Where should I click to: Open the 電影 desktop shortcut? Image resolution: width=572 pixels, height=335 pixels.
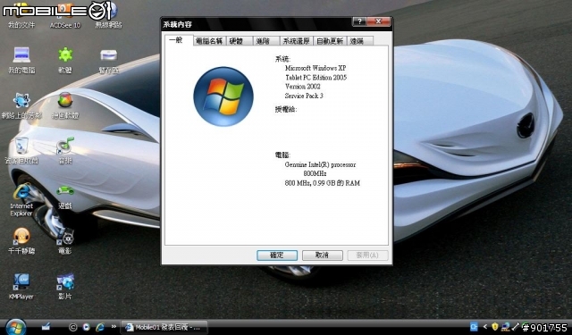[65, 241]
